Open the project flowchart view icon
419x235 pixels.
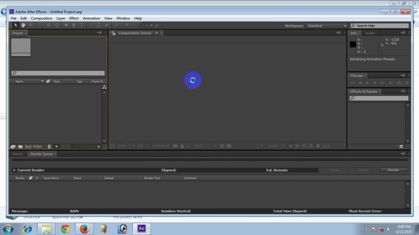coord(104,87)
